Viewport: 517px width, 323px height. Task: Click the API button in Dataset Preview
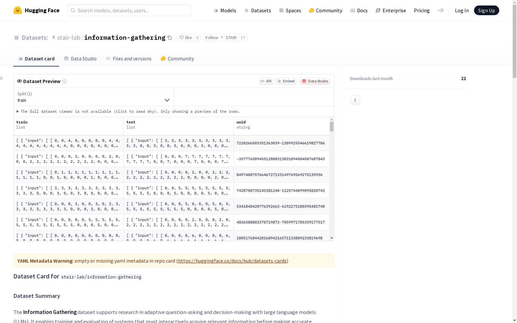[x=266, y=81]
